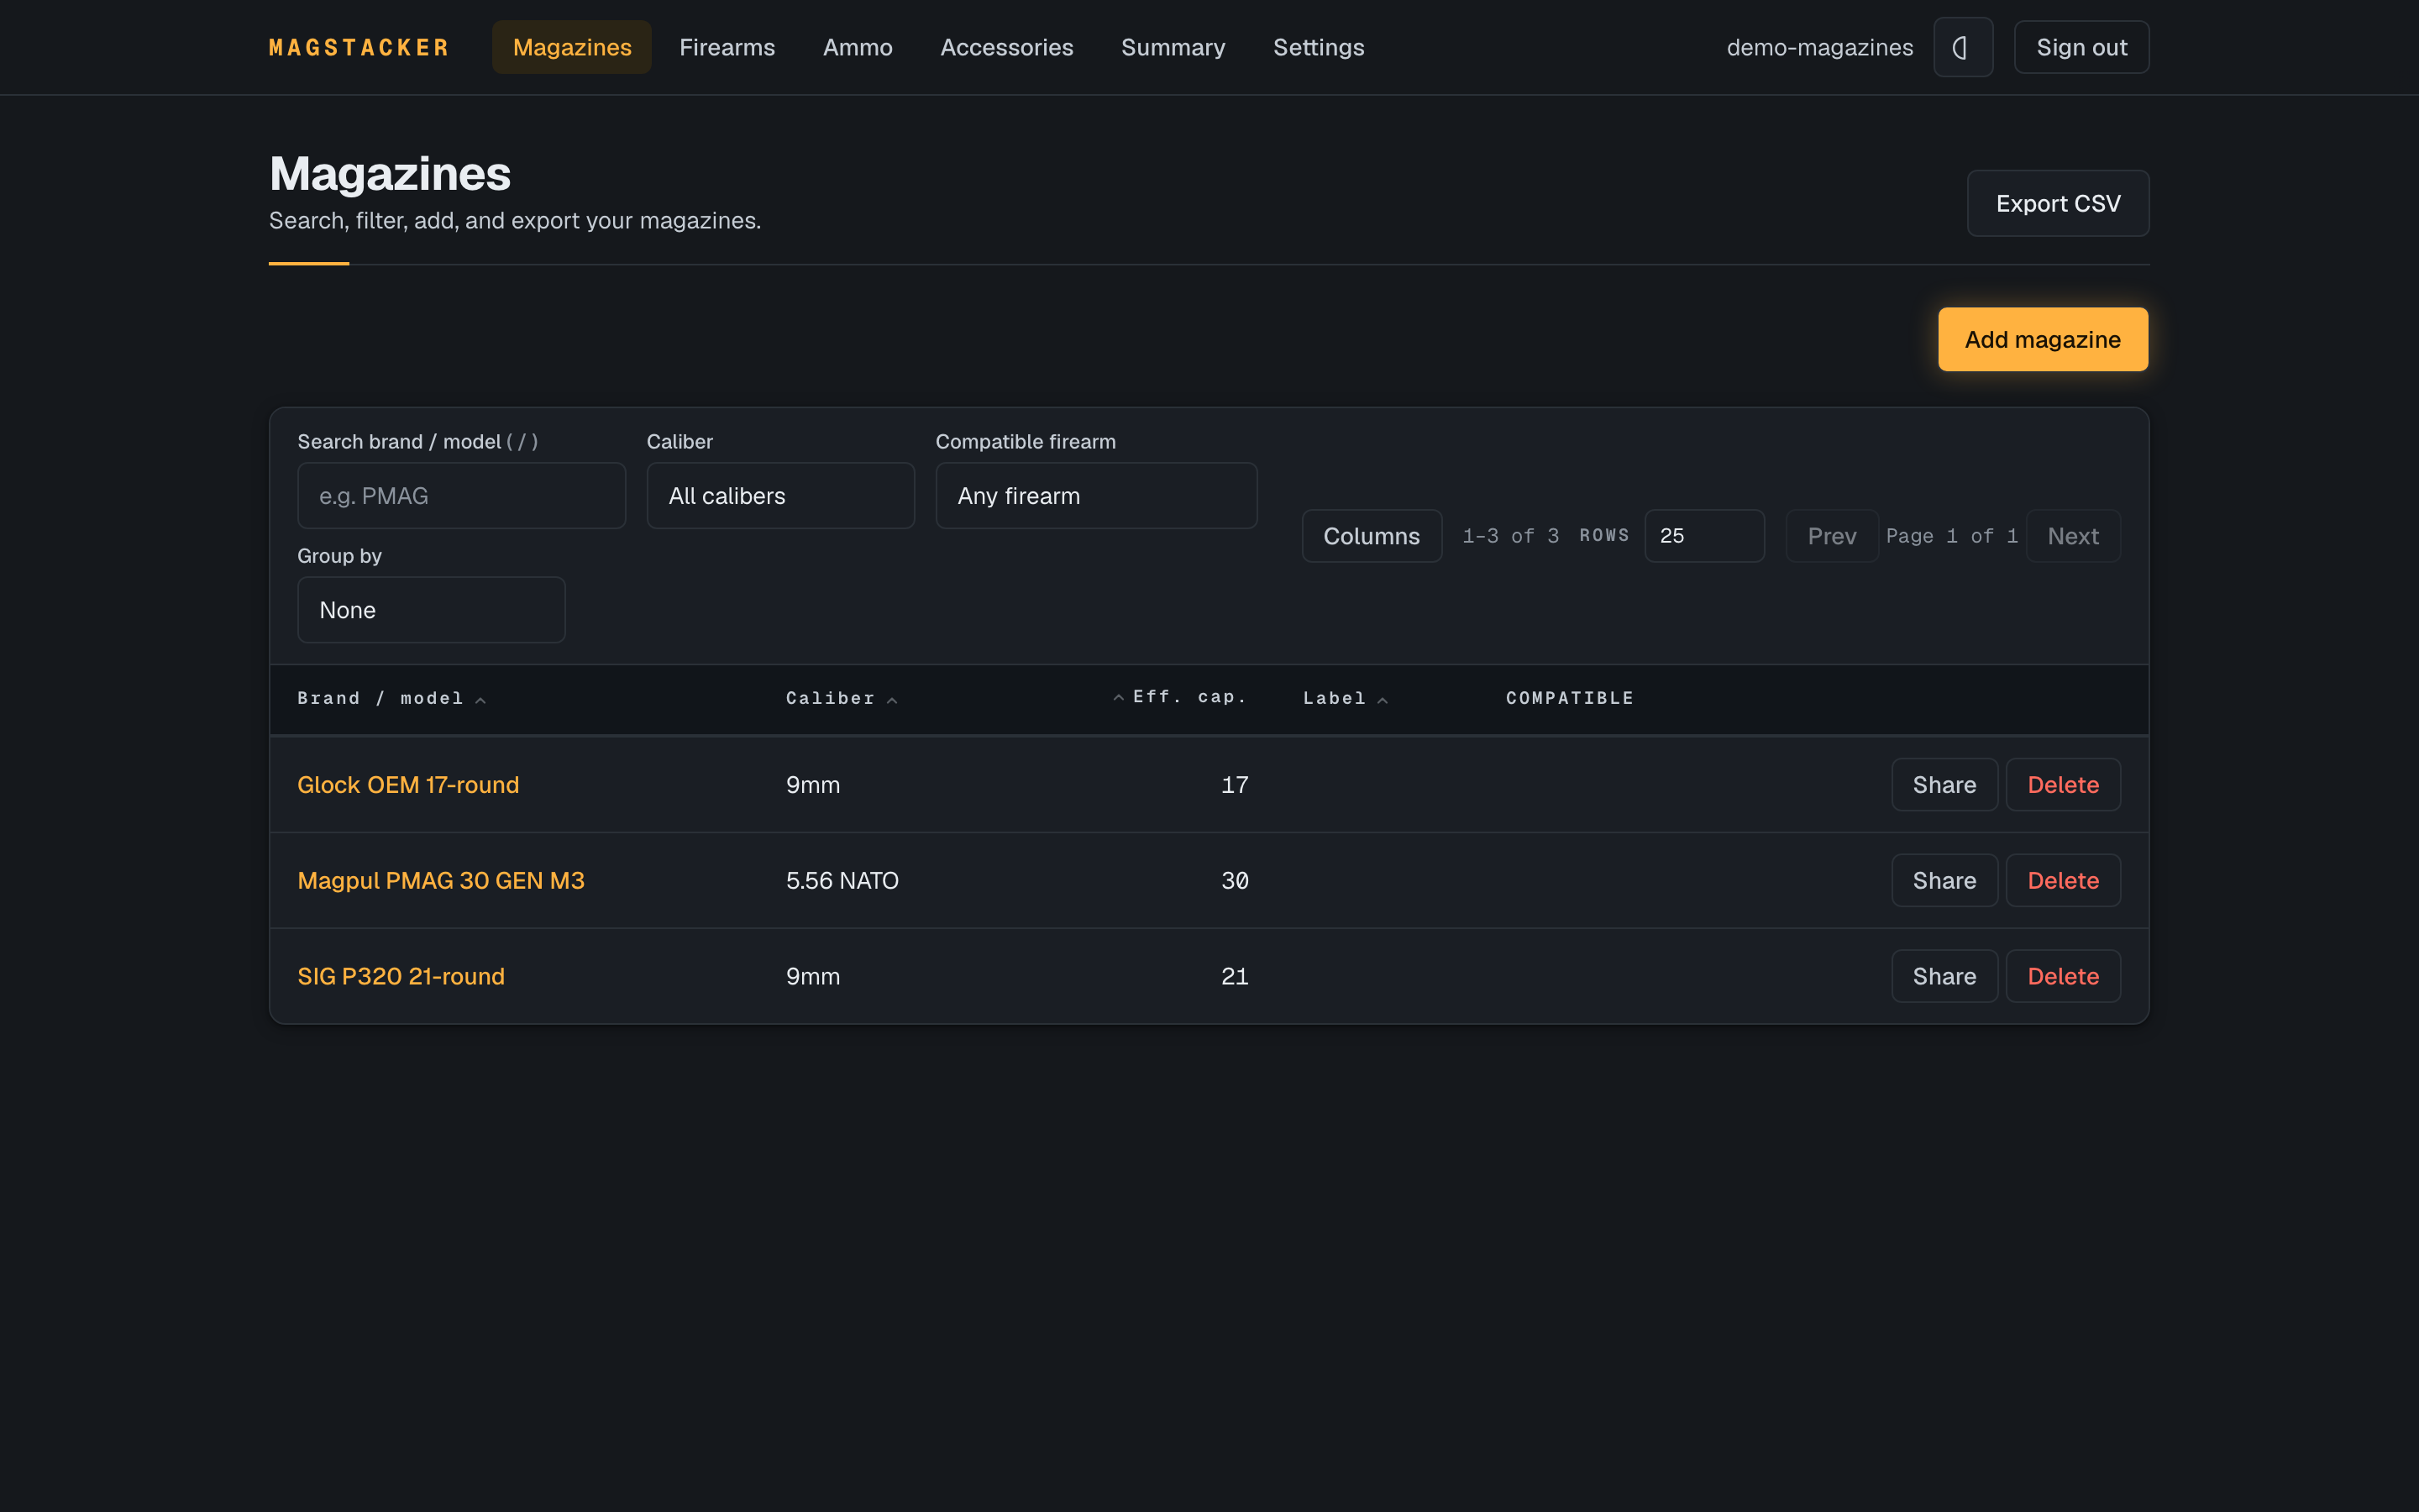2419x1512 pixels.
Task: Sort by Brand / model column header
Action: pos(391,698)
